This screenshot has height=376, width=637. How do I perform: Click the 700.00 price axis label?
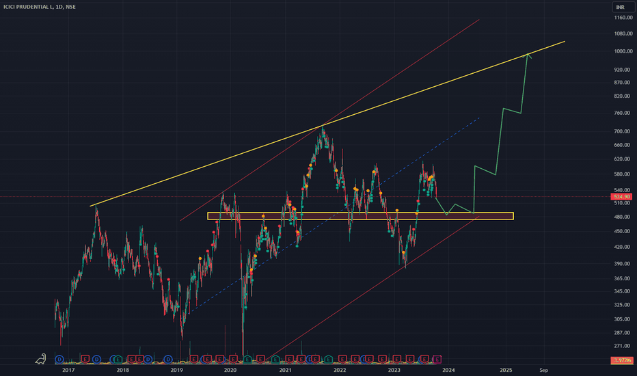623,131
